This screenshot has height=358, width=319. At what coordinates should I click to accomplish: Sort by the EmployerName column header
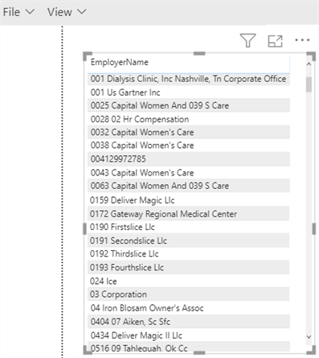pos(120,62)
